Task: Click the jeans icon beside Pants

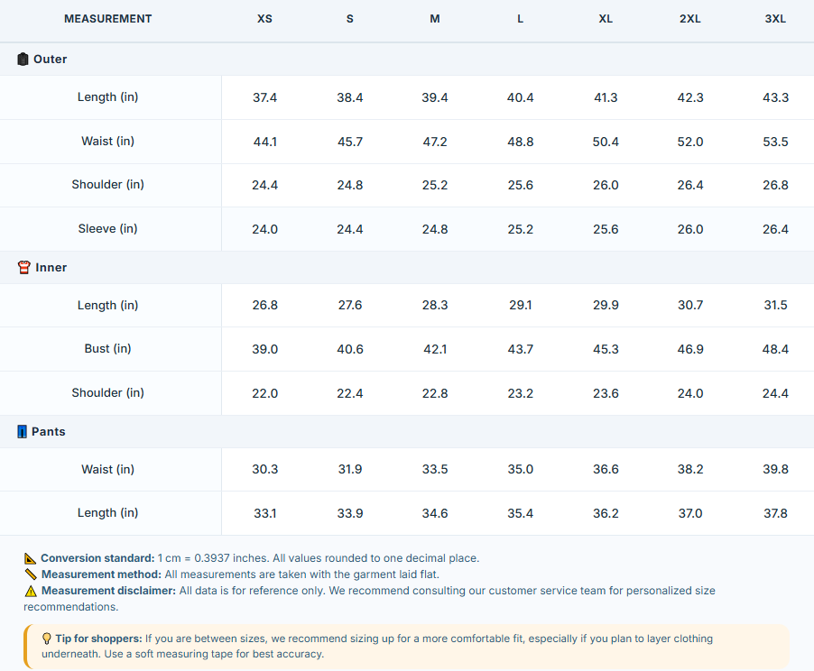Action: pos(22,432)
